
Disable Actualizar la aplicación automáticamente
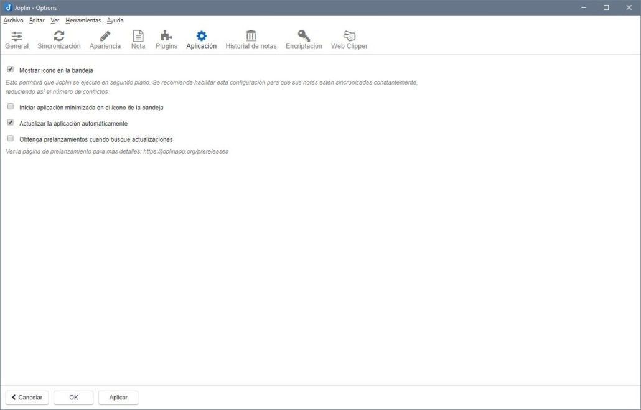(11, 123)
